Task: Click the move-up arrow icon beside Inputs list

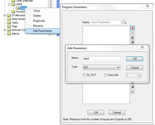Action: (x=132, y=37)
